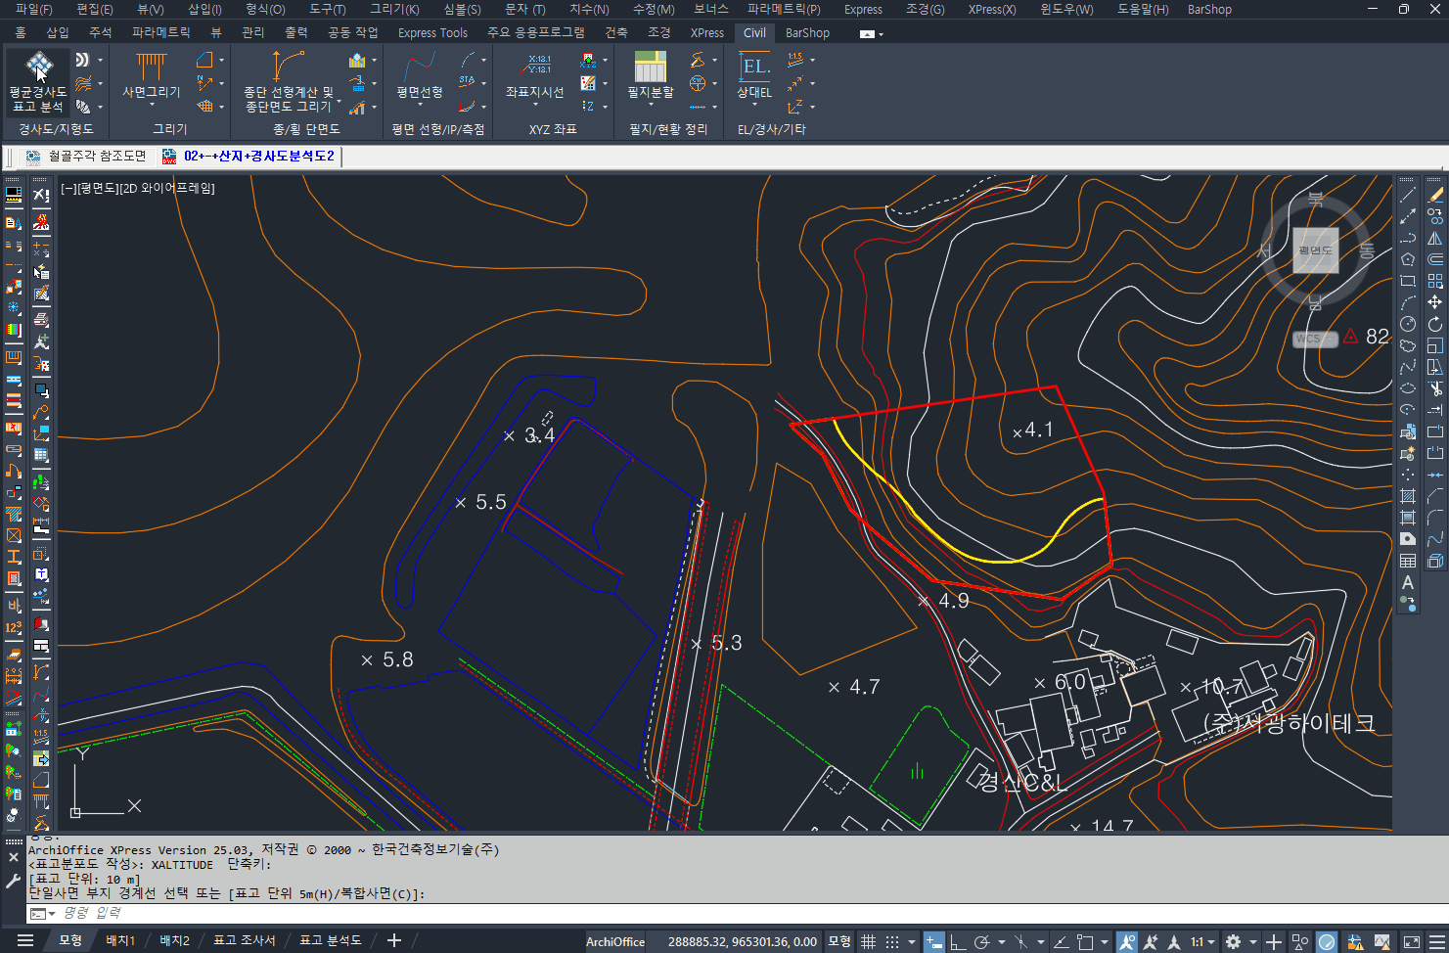Select the 철골주각 참조도면 document tab
1449x953 pixels.
96,156
